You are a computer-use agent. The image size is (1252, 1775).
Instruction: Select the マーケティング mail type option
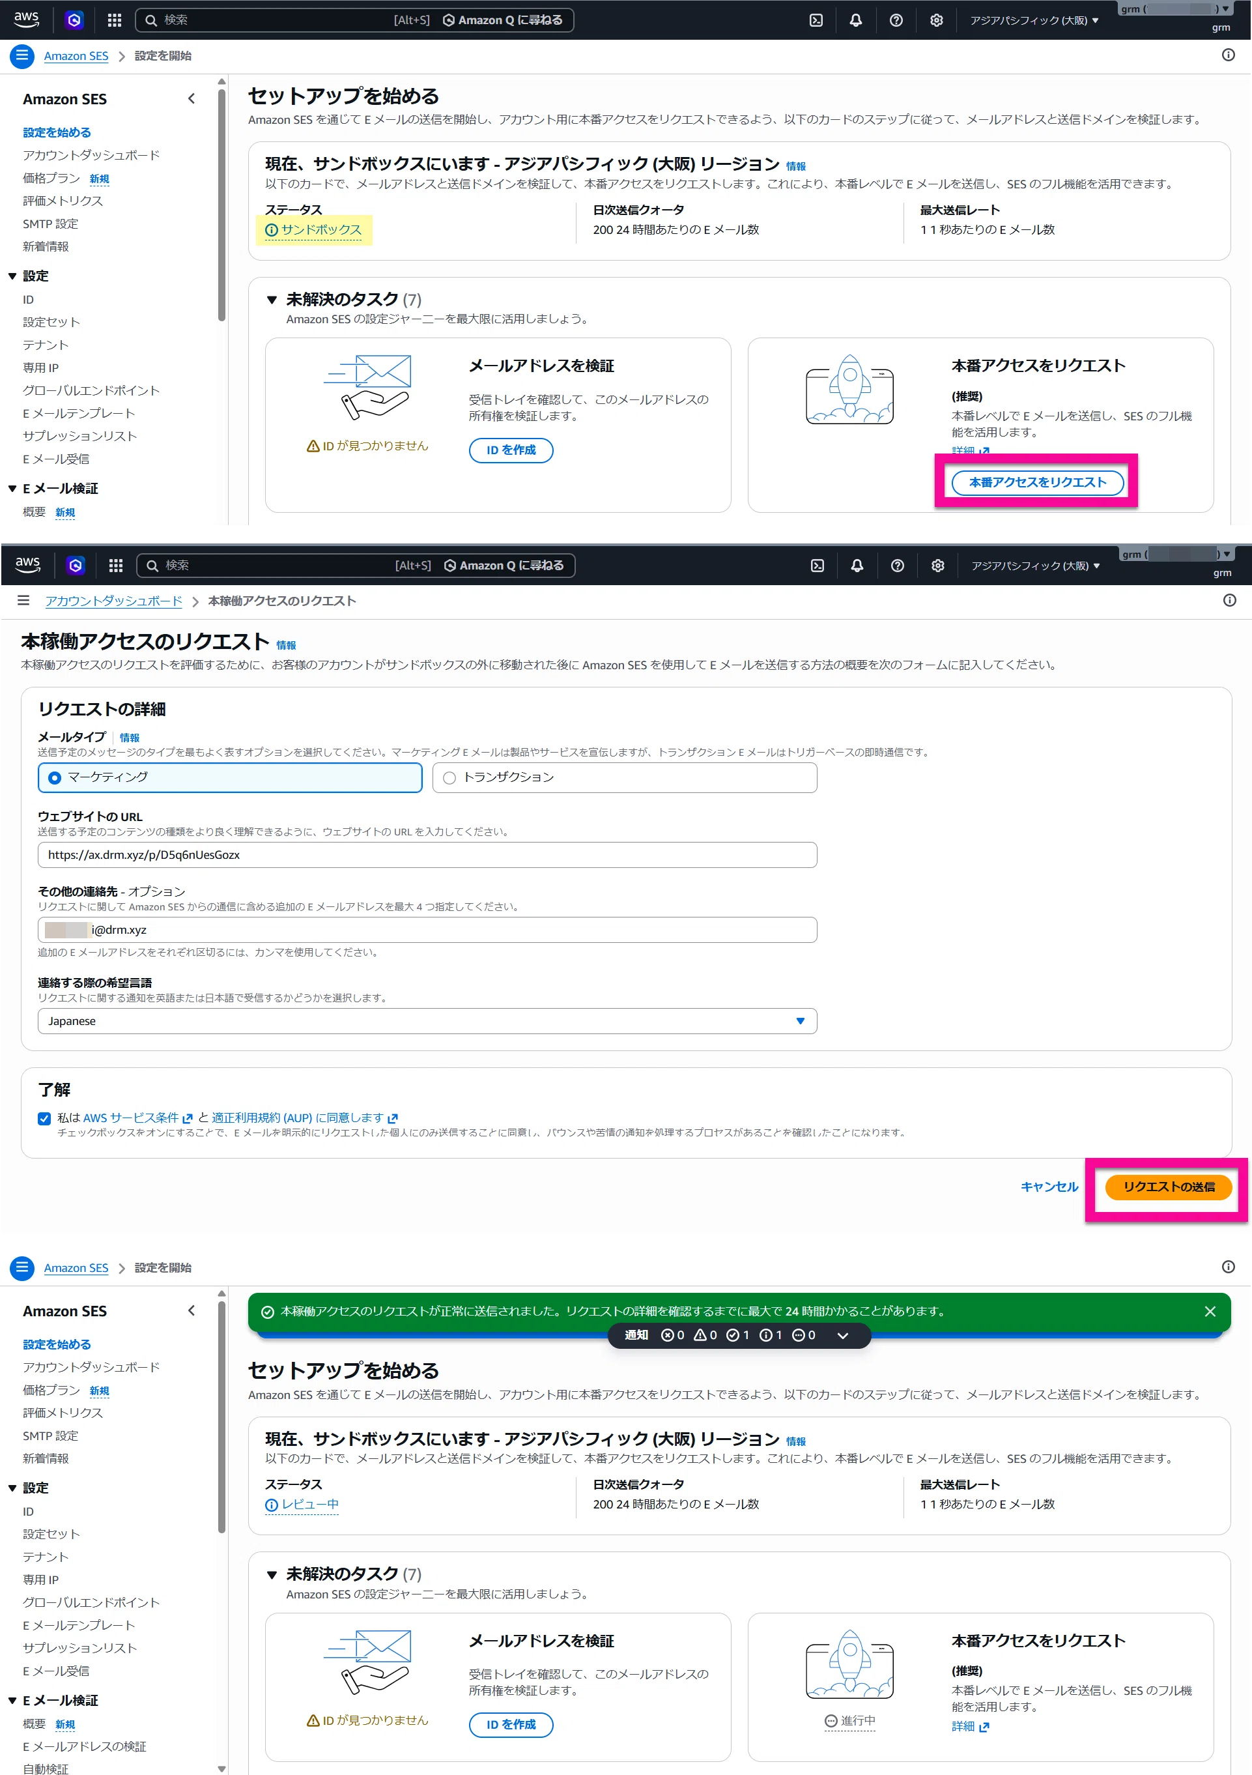click(x=229, y=778)
